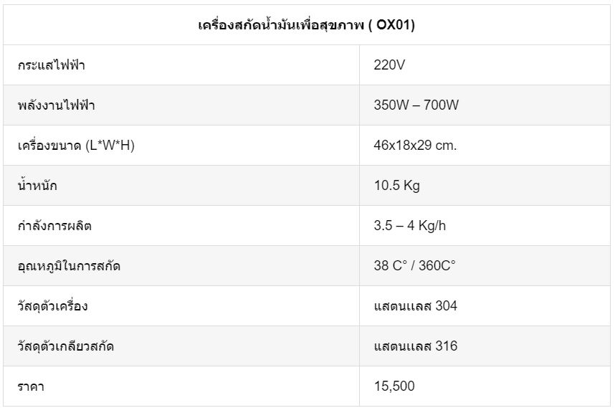The height and width of the screenshot is (413, 615).
Task: Select the พลังงานไฟฟ้า row label
Action: pyautogui.click(x=57, y=105)
